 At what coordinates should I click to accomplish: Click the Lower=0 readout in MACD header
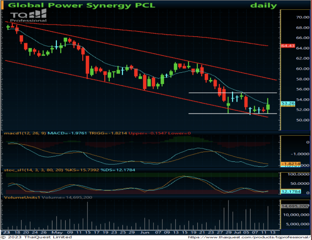(179, 133)
